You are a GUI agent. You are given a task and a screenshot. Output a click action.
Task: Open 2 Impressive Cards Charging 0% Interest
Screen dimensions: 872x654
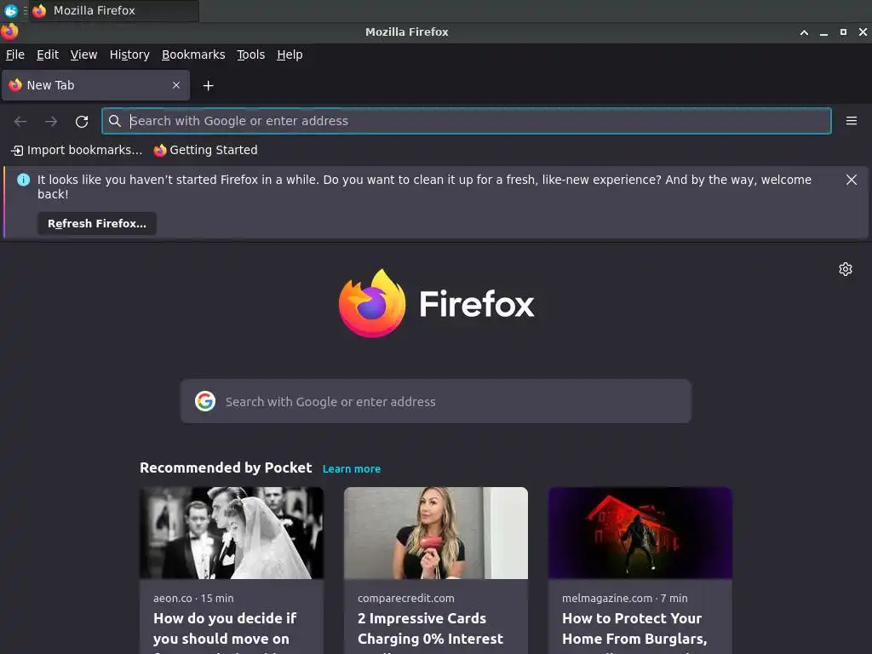[430, 629]
